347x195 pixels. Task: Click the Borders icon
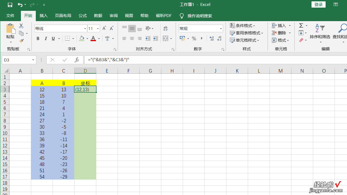68,39
